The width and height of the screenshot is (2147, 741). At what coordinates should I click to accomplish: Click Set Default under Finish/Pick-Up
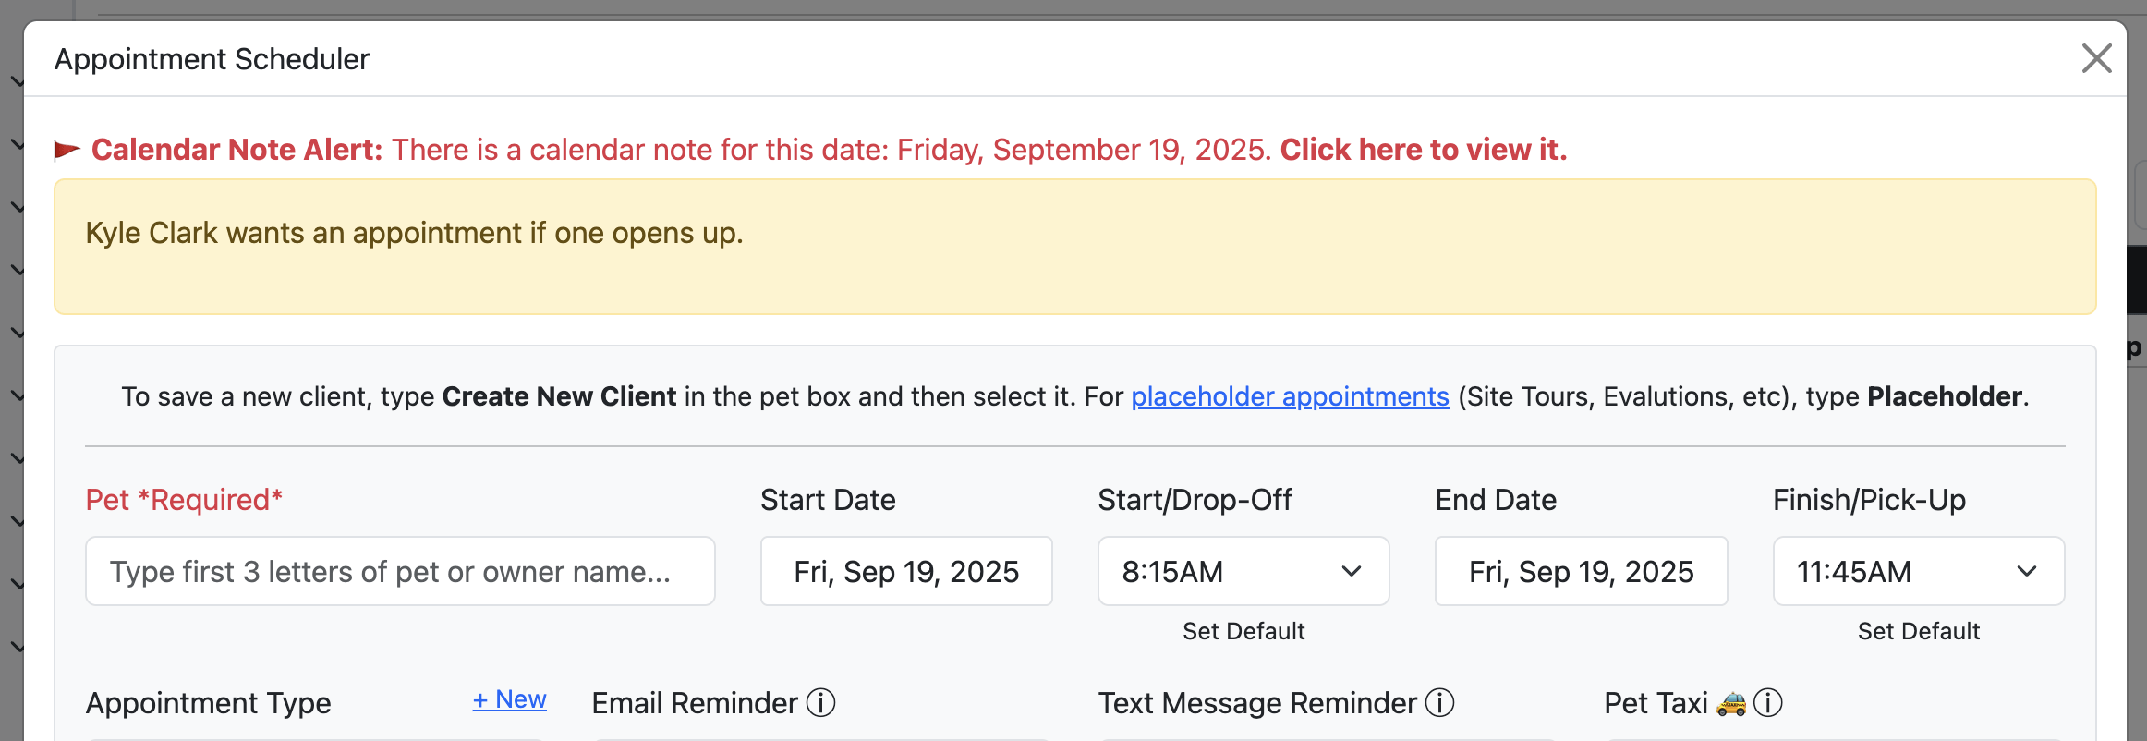[1919, 631]
